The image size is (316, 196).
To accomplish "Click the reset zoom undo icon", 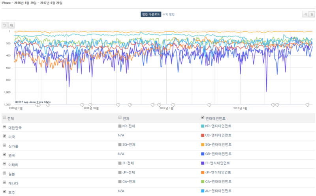I will tap(5, 25).
